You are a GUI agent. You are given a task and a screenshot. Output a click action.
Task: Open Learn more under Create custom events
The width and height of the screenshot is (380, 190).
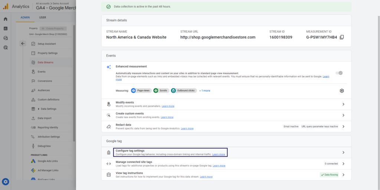pos(167,117)
